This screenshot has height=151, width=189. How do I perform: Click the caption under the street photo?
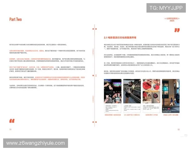[x=171, y=115]
